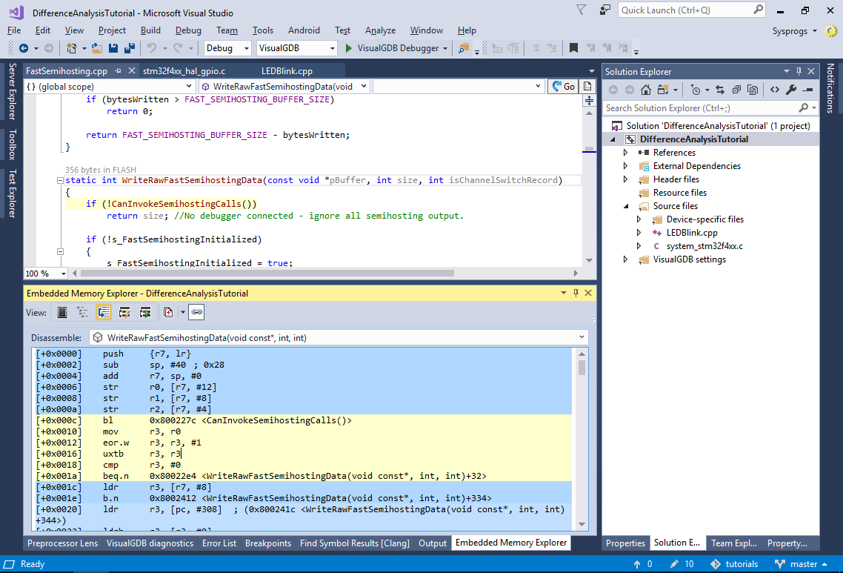The height and width of the screenshot is (573, 843).
Task: Open the Android menu
Action: point(304,30)
